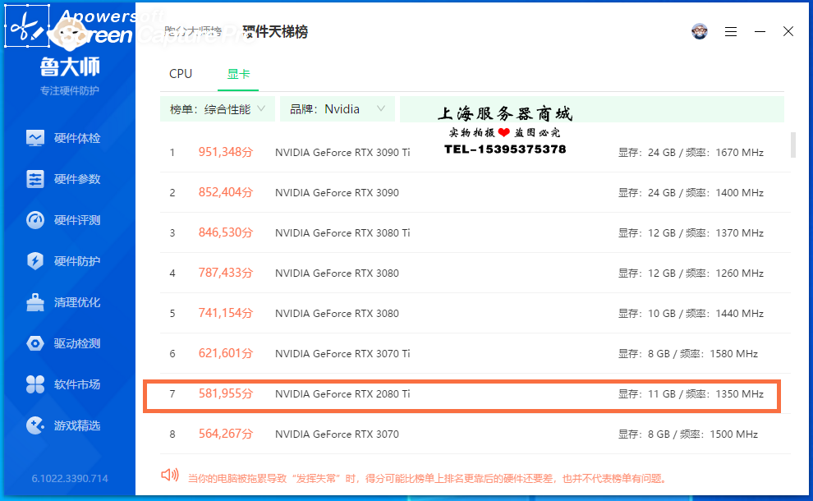Select NVIDIA GeForce RTX 3090 Ti row
The height and width of the screenshot is (501, 813).
click(x=475, y=153)
